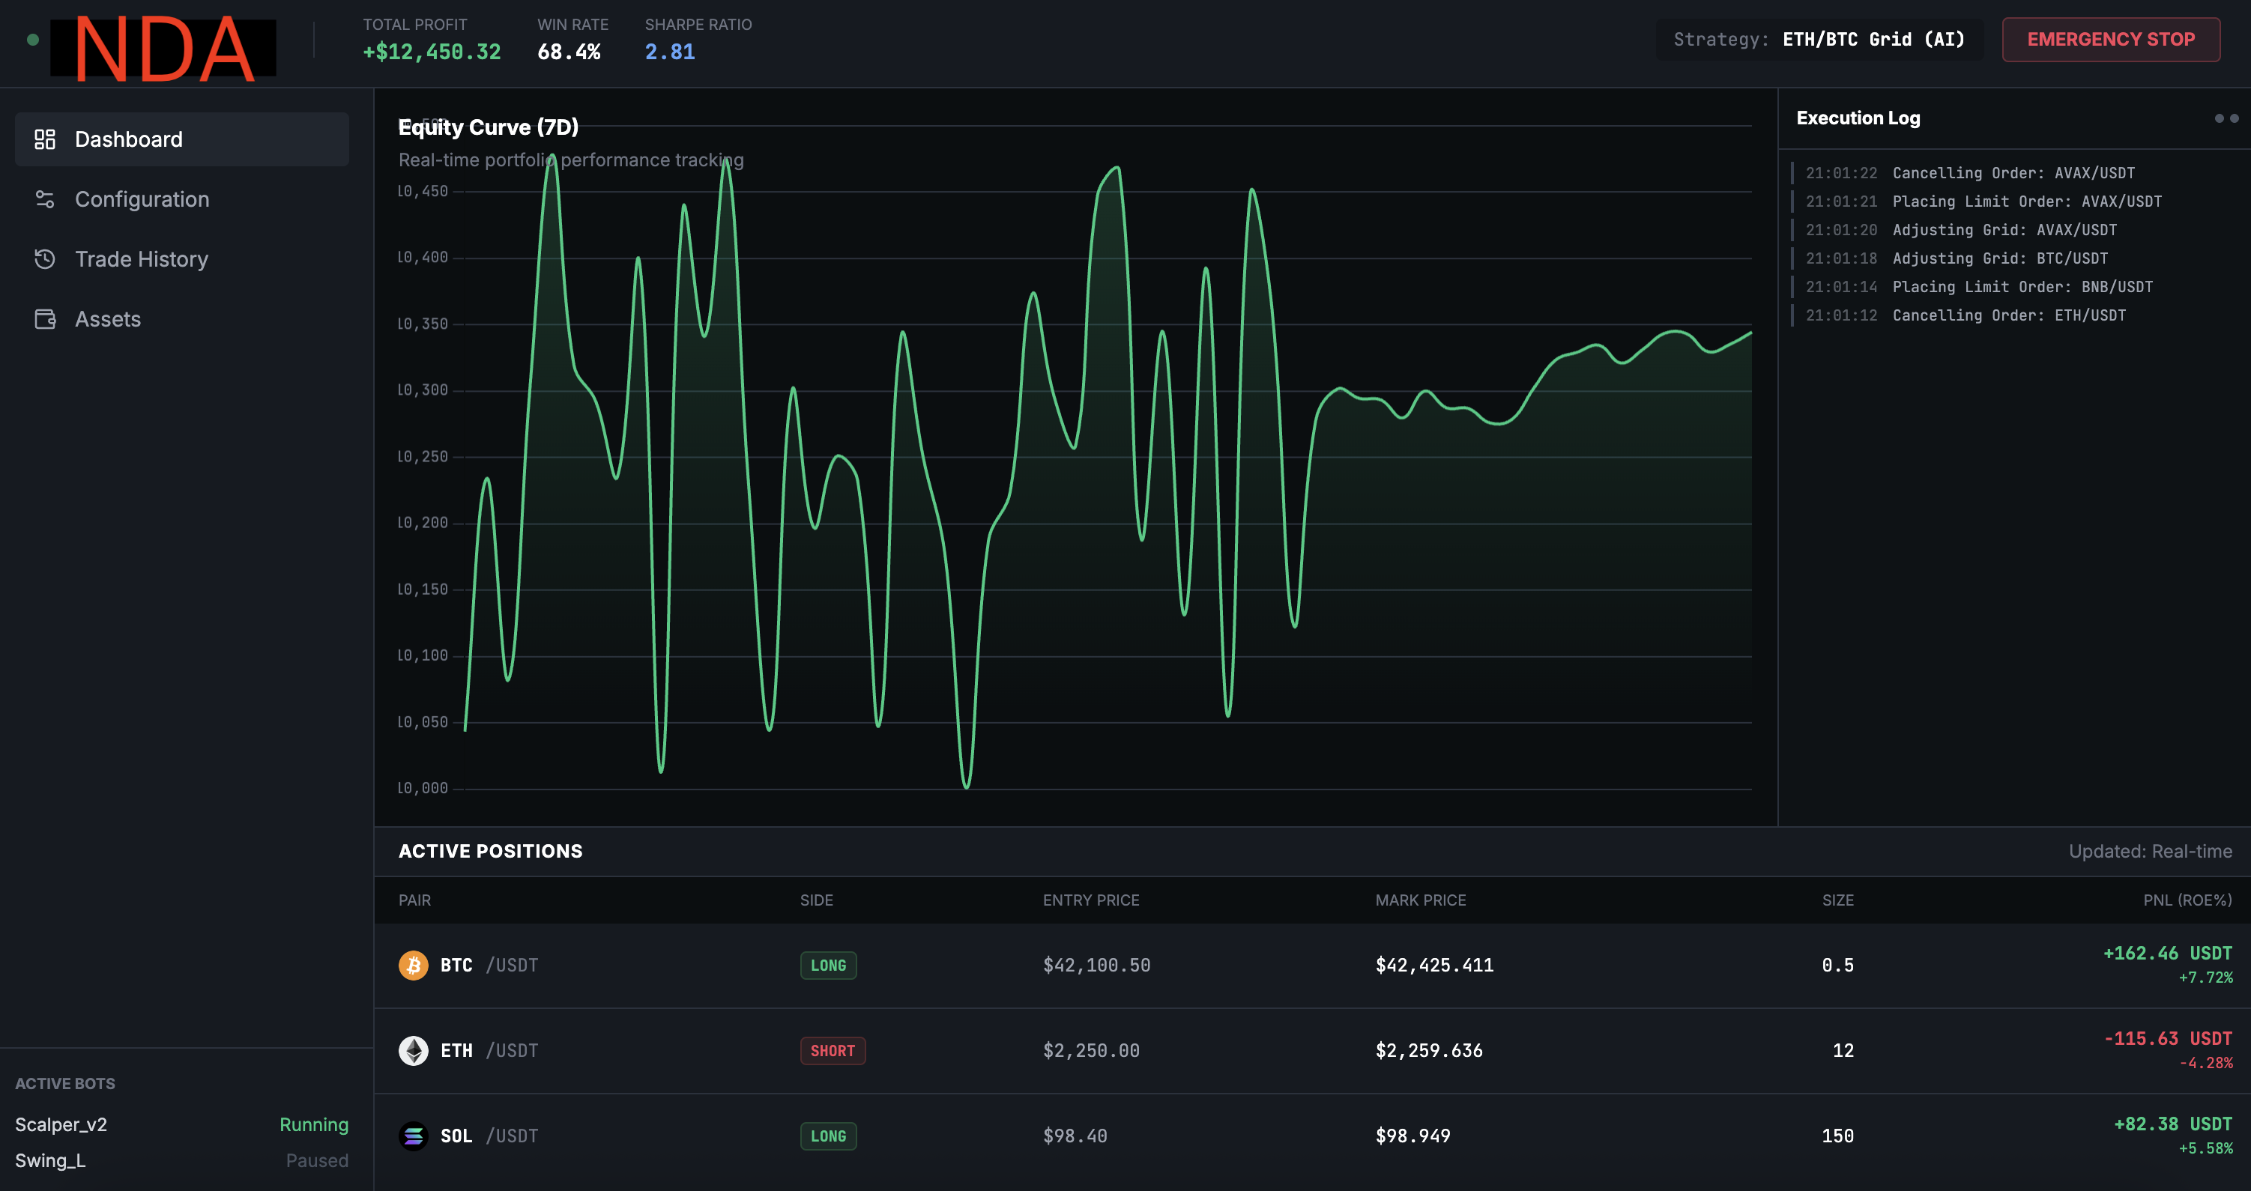
Task: Toggle Swing_L Paused status
Action: pos(316,1160)
